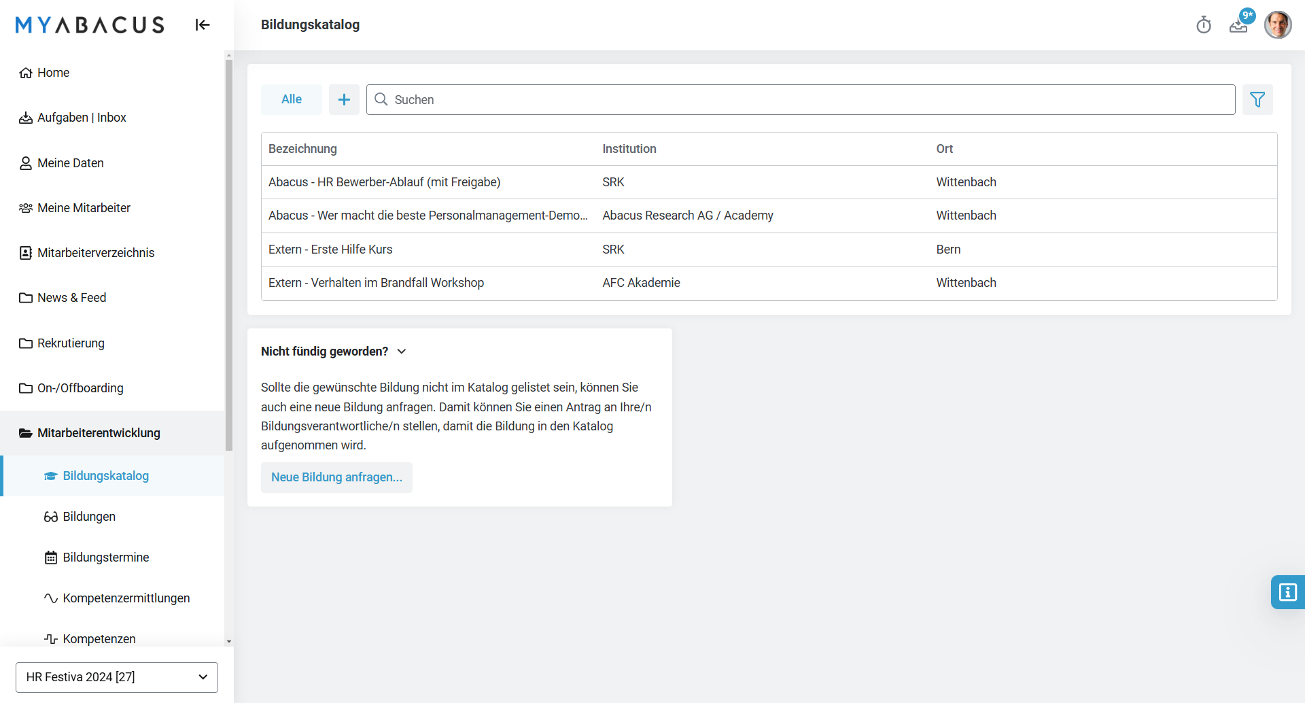Expand the On-/Offboarding folder
This screenshot has height=703, width=1305.
tap(112, 388)
